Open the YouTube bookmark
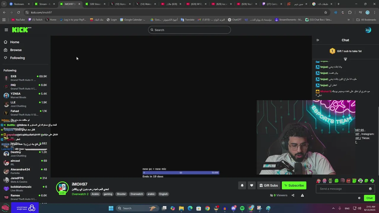 18,20
